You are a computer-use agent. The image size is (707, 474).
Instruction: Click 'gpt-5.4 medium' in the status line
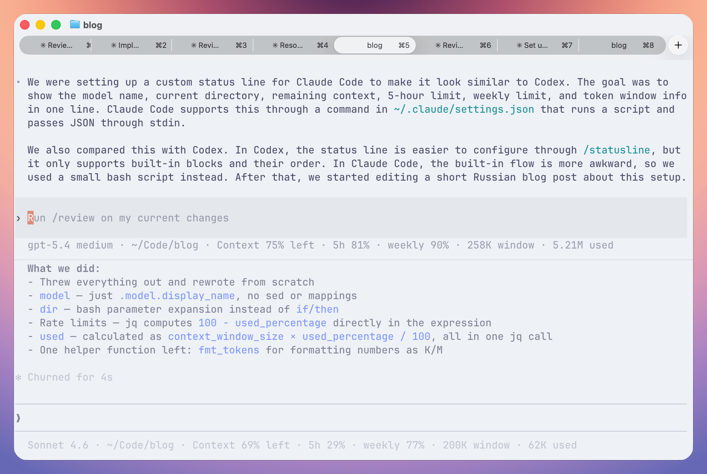point(70,245)
